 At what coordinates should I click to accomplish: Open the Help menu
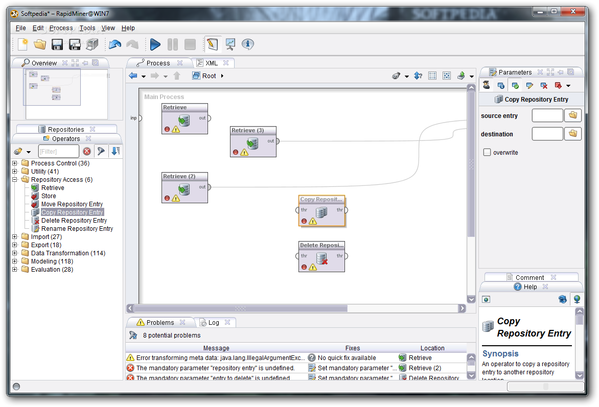(128, 28)
